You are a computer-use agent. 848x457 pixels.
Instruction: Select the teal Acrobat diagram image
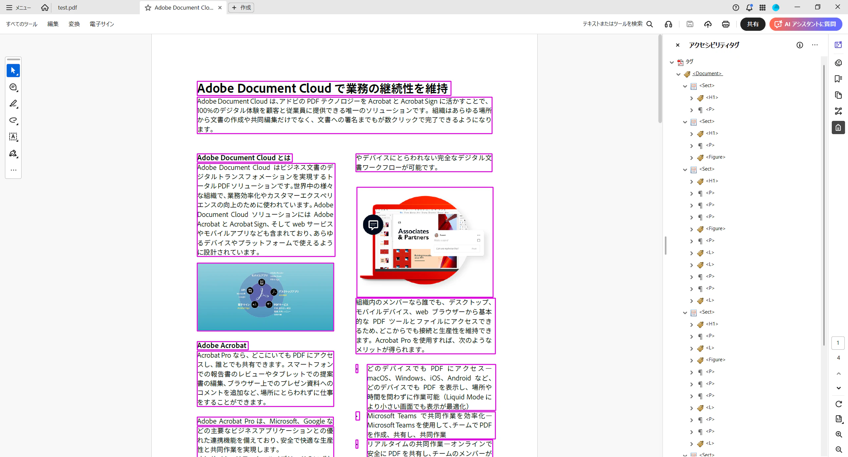tap(265, 297)
